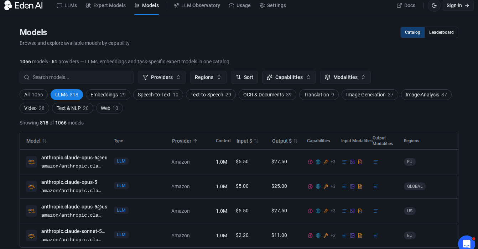Screen dimensions: 478x249
Task: Click the Sign in button
Action: pyautogui.click(x=458, y=5)
